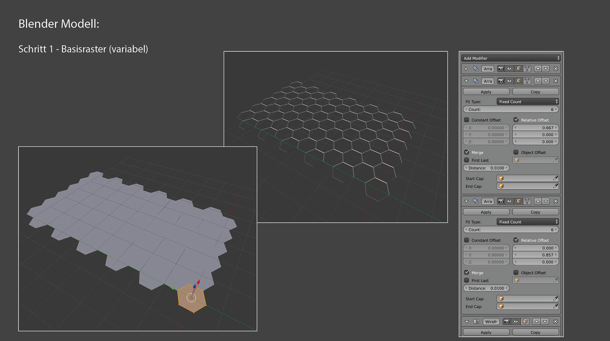The width and height of the screenshot is (610, 341).
Task: Copy the Array modifier with 0.857 offset
Action: [x=535, y=212]
